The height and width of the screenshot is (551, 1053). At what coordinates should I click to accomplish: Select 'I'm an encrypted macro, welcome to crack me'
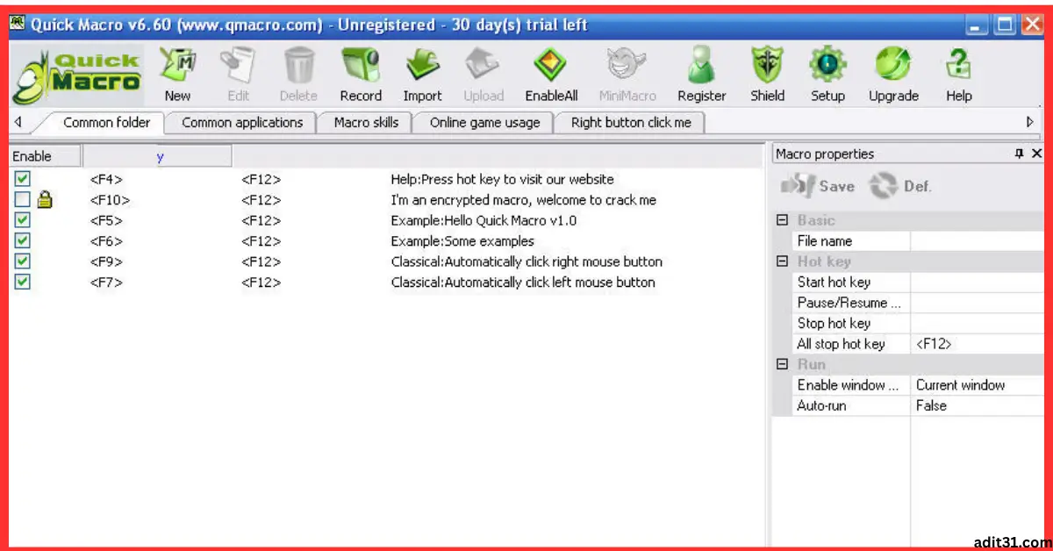tap(523, 200)
